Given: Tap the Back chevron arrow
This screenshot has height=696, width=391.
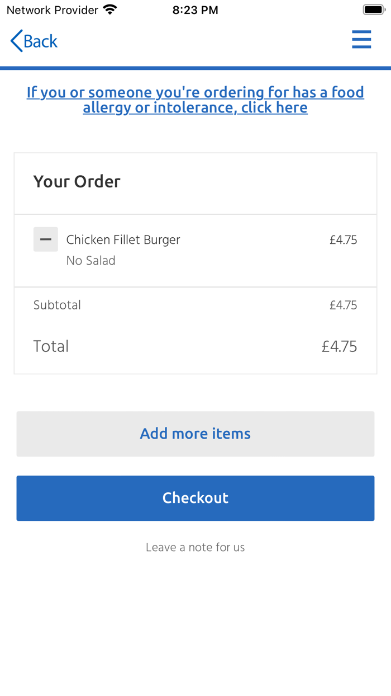Looking at the screenshot, I should click(x=17, y=41).
